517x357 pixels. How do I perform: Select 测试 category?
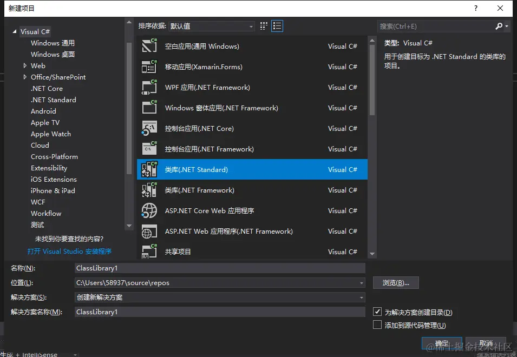[37, 224]
